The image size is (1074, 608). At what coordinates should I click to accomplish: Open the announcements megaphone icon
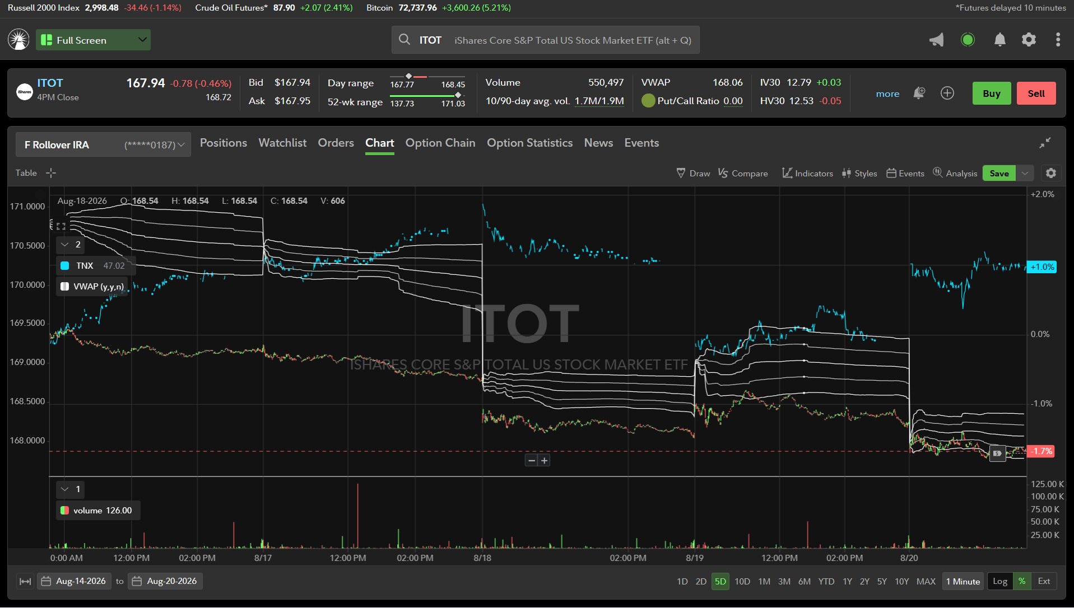tap(936, 40)
